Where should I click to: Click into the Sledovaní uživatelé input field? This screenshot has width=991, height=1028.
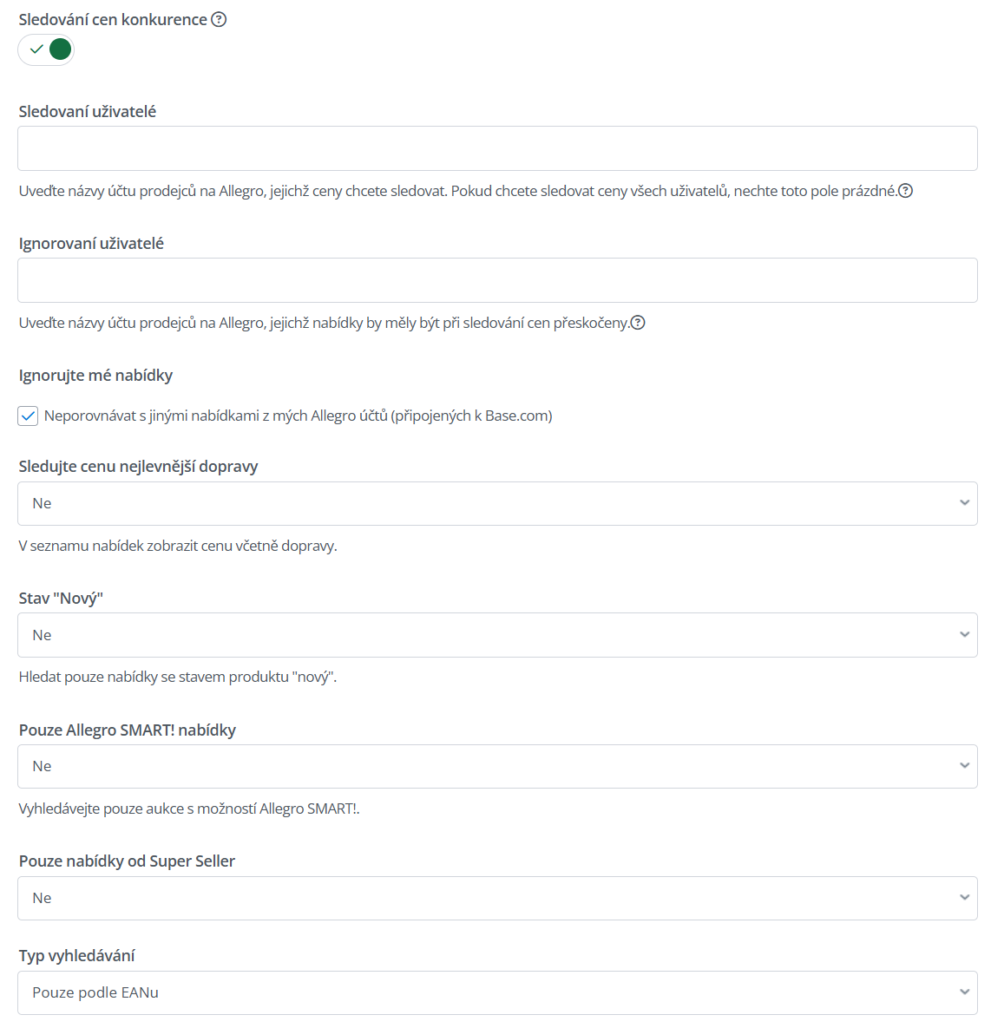point(497,149)
